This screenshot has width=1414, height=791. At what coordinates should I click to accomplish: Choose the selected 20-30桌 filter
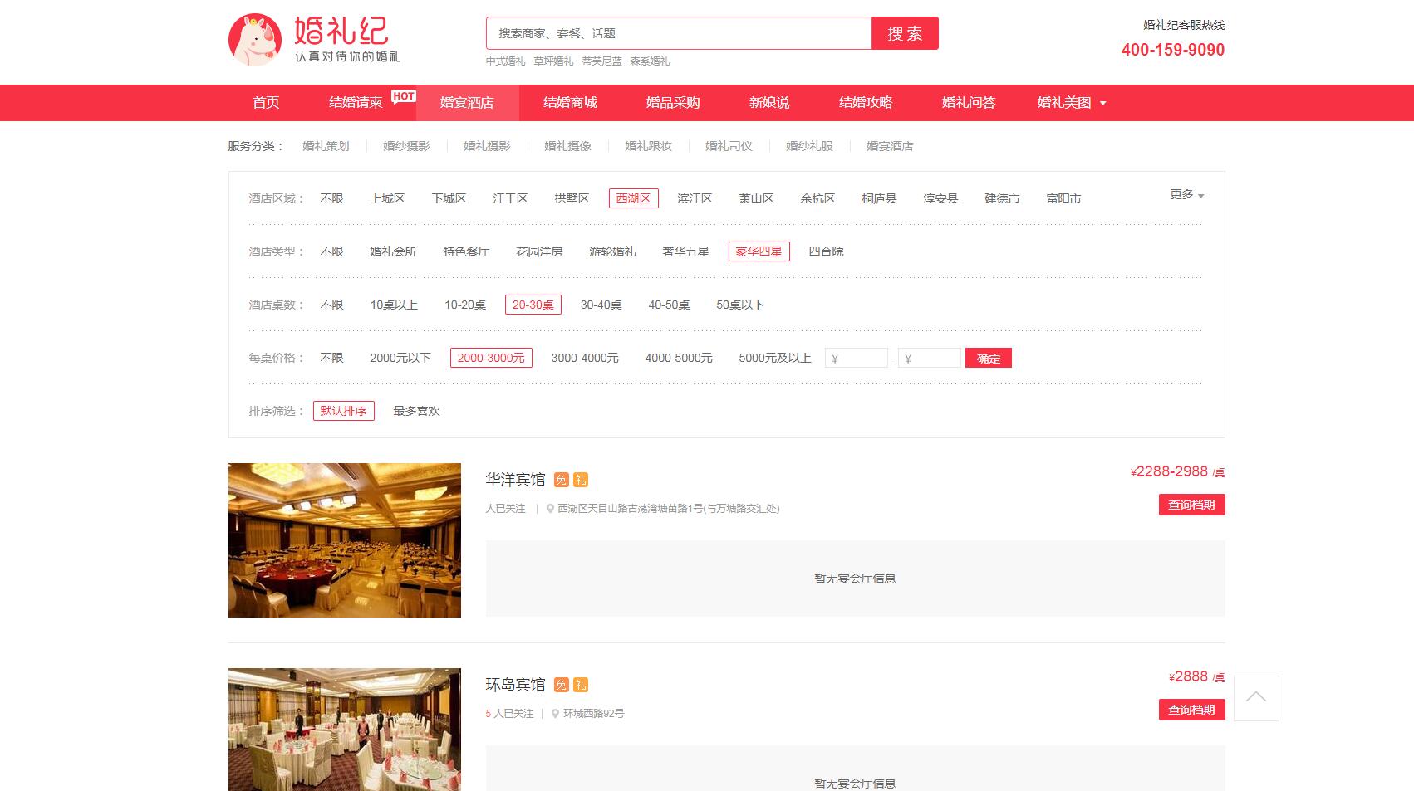pos(533,305)
